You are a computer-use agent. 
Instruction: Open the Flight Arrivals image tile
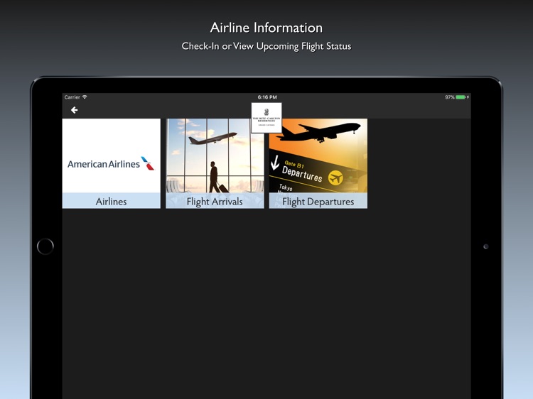[215, 156]
